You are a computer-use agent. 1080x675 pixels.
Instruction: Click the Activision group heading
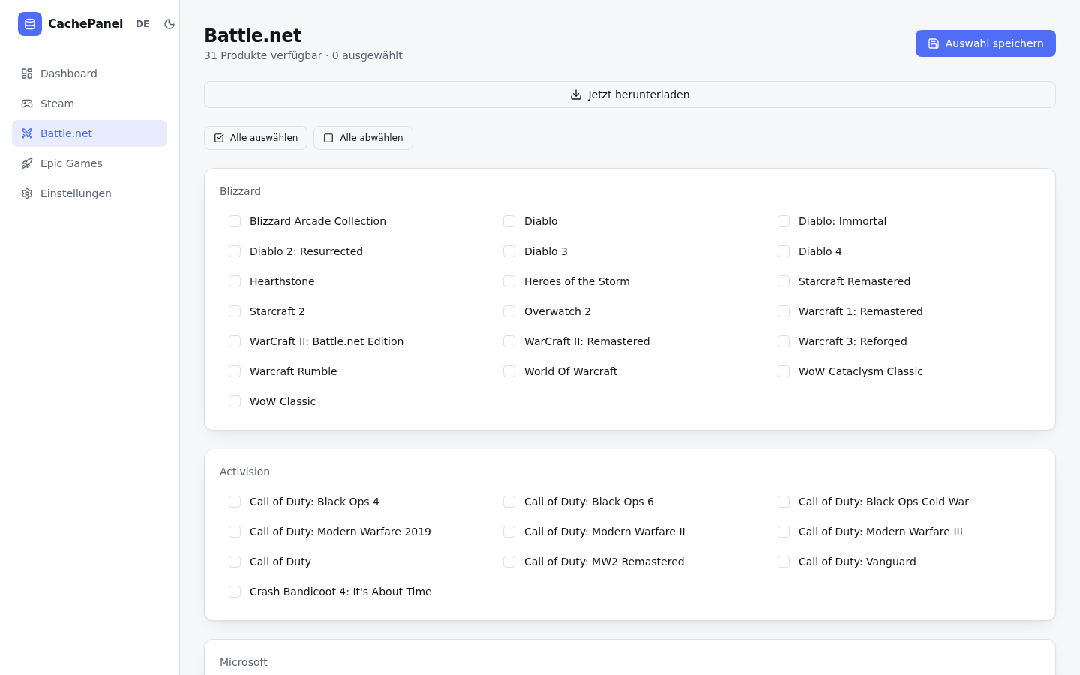click(244, 472)
